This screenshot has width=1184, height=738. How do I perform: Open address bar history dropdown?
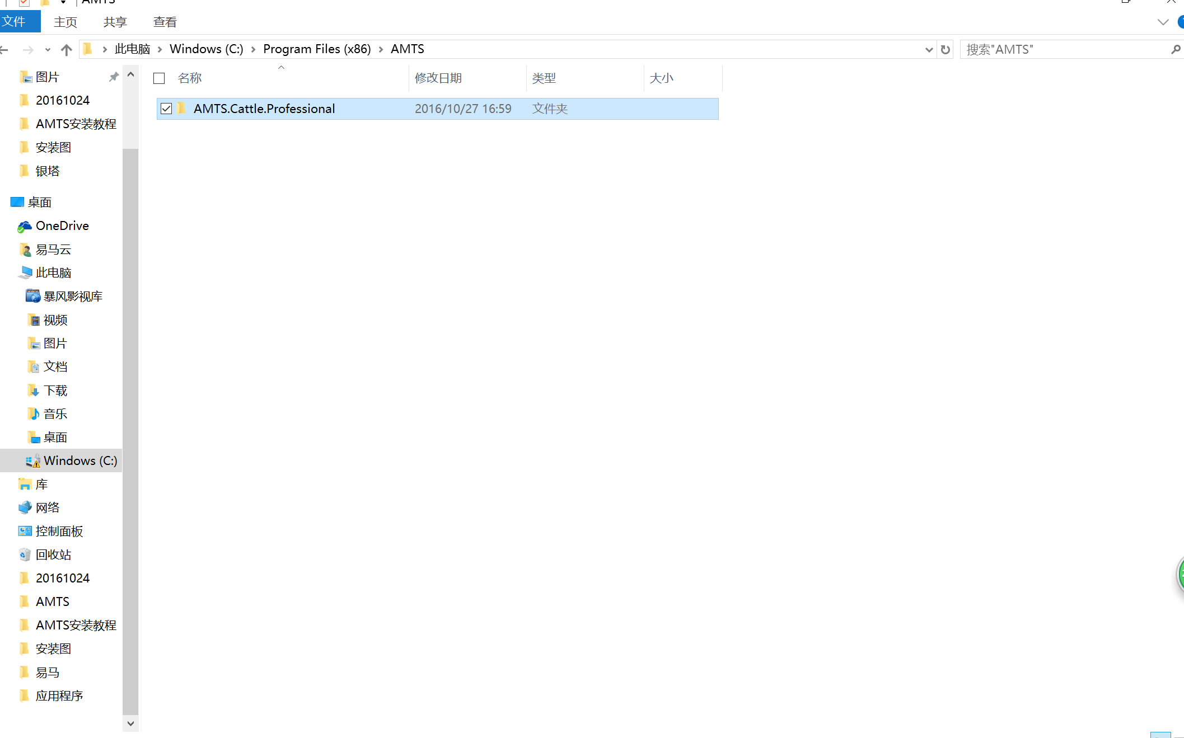click(929, 50)
